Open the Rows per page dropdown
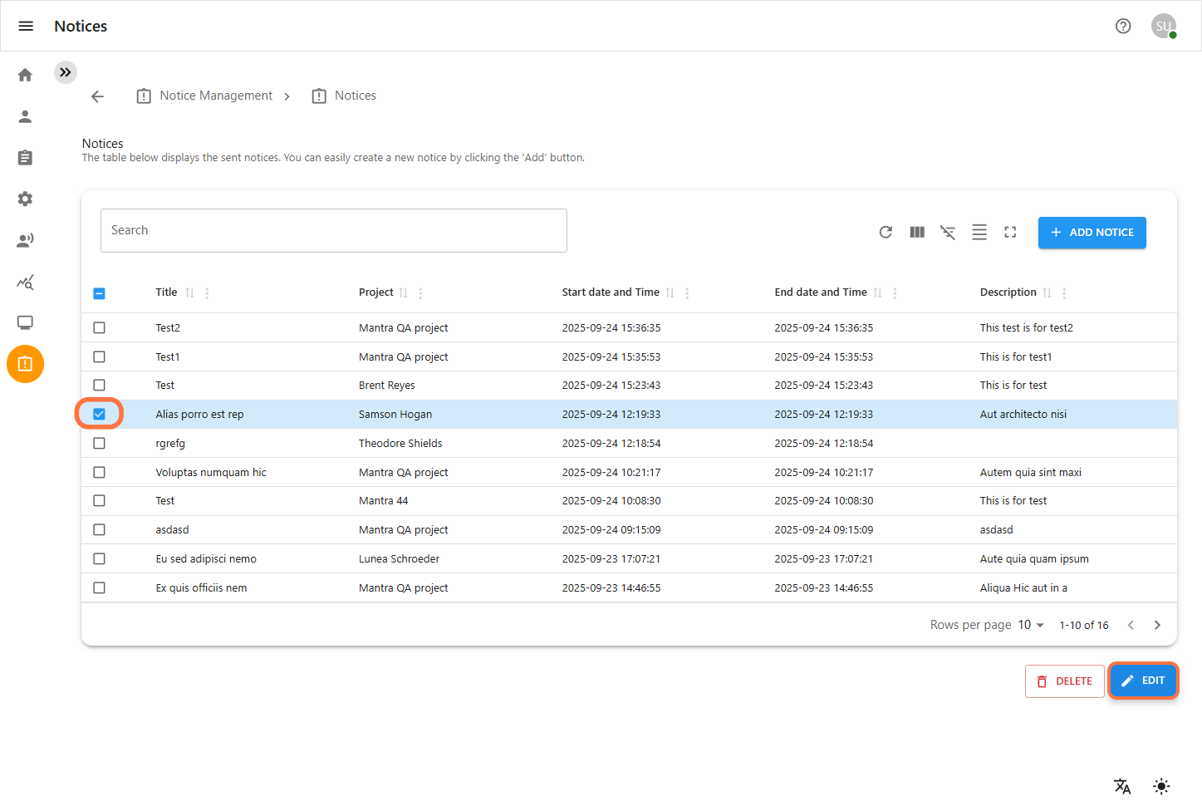This screenshot has height=806, width=1202. [1031, 625]
